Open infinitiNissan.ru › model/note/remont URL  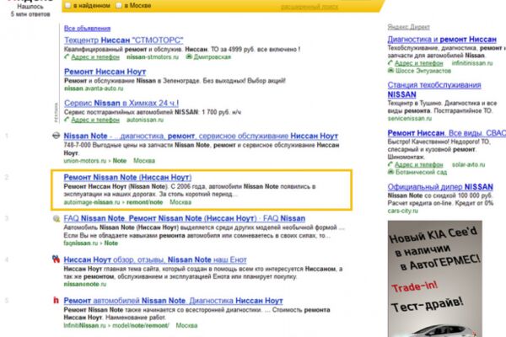(x=116, y=325)
